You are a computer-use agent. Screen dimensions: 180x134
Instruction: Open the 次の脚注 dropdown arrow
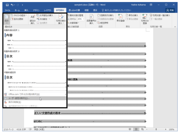pos(49,19)
